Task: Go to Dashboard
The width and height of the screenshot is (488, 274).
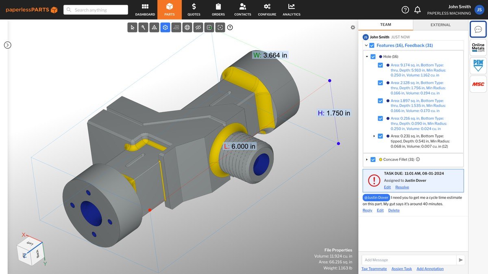Action: pos(145,10)
